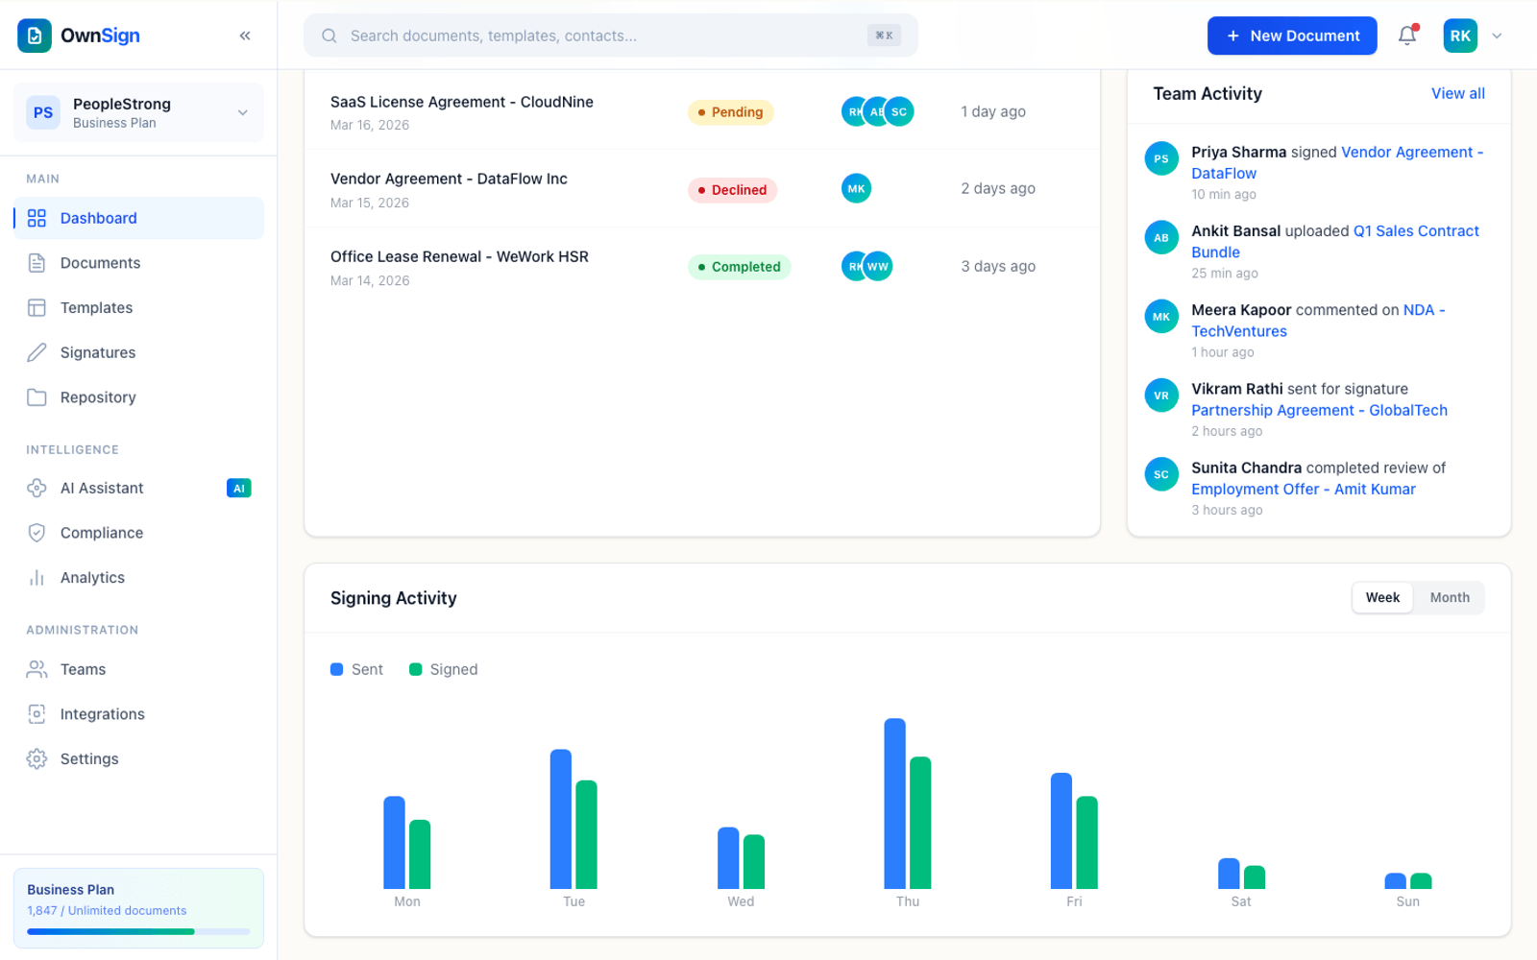Open notifications bell
The height and width of the screenshot is (960, 1537).
[x=1407, y=36]
